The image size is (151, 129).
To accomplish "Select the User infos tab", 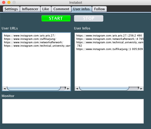I will coord(82,9).
